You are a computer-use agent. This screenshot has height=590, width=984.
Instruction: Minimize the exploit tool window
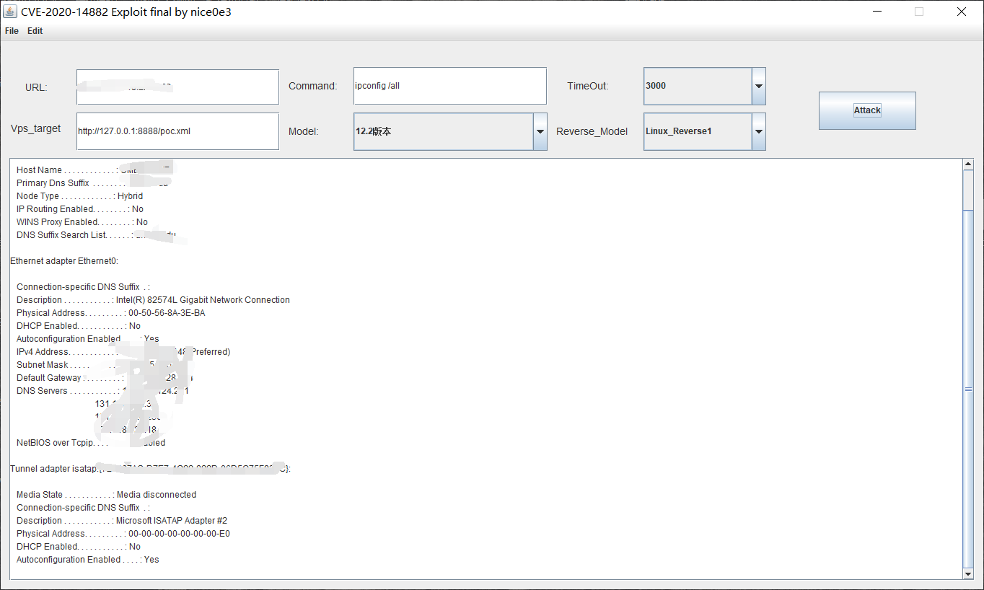878,12
